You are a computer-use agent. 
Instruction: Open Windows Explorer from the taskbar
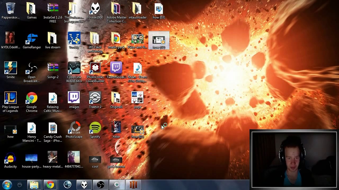point(34,185)
